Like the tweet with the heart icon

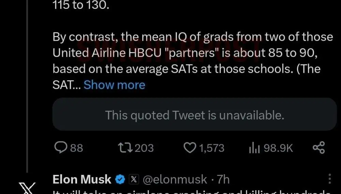pos(190,148)
